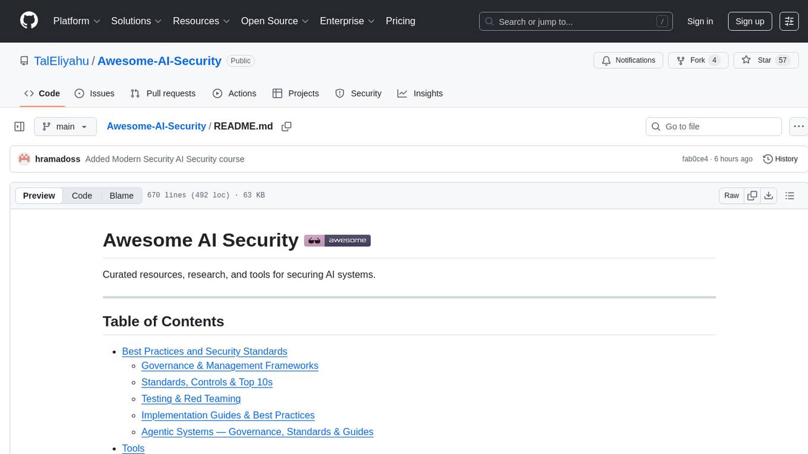This screenshot has height=454, width=808.
Task: Open commit hash fab0ce4
Action: pos(695,159)
